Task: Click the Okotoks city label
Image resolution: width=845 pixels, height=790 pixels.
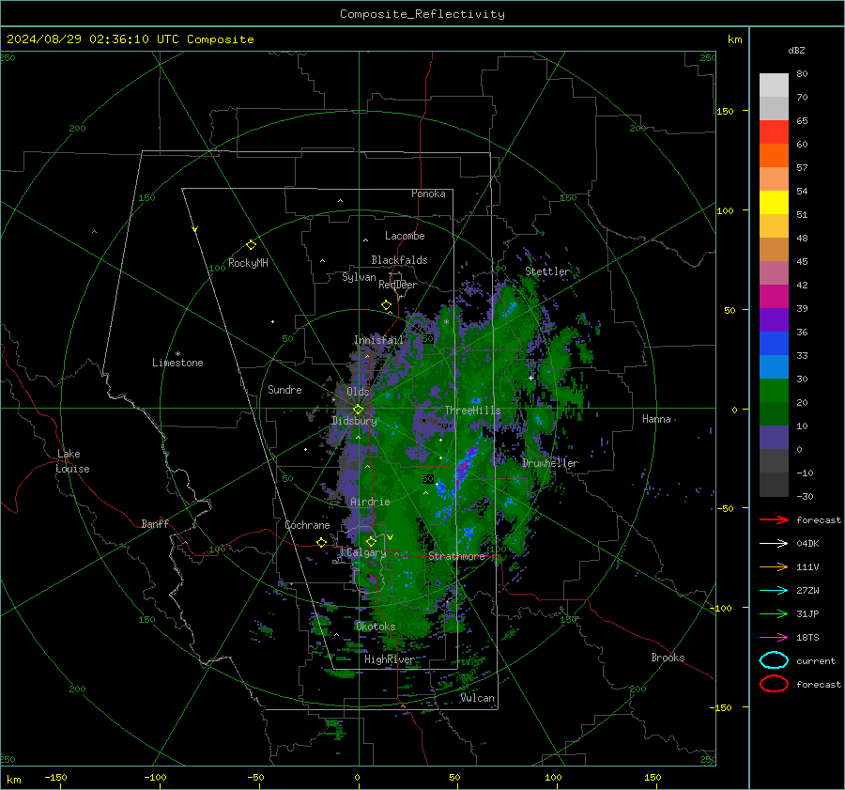Action: pos(376,627)
